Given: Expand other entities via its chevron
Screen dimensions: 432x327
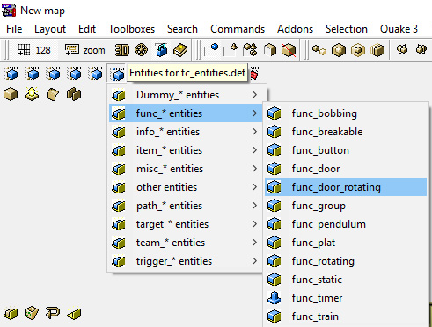Looking at the screenshot, I should click(x=255, y=187).
